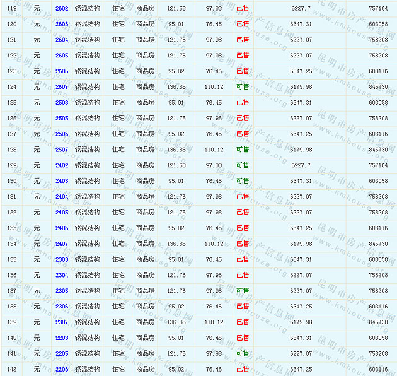Select room 2405 link
Viewport: 397px width, 376px height.
click(x=62, y=213)
